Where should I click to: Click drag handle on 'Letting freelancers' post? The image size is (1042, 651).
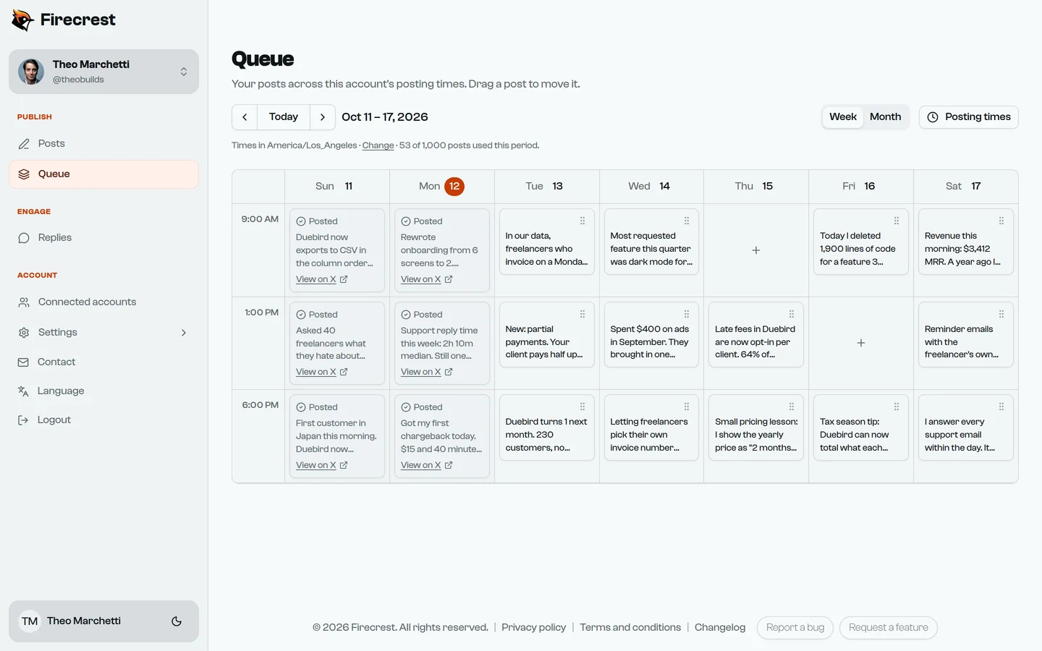tap(687, 407)
